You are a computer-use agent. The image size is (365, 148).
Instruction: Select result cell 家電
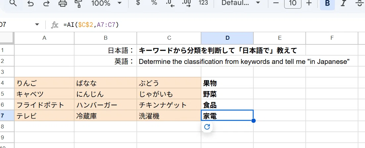[x=227, y=116]
